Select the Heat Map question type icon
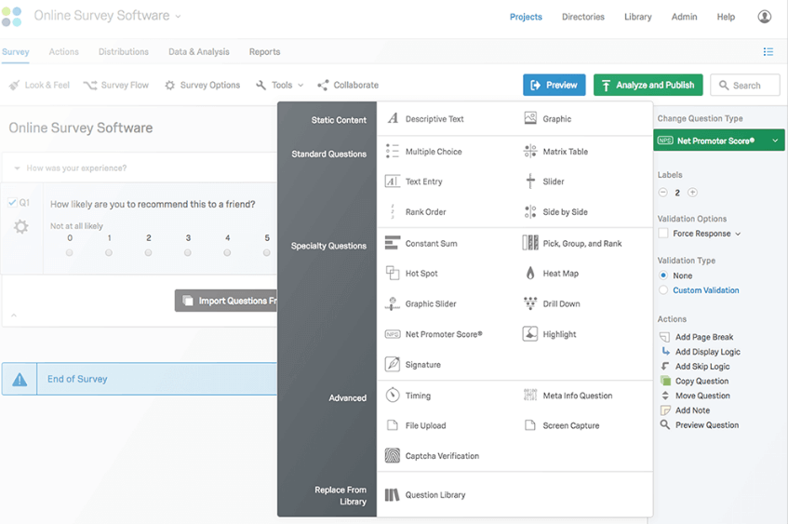Viewport: 788px width, 524px height. click(x=530, y=274)
